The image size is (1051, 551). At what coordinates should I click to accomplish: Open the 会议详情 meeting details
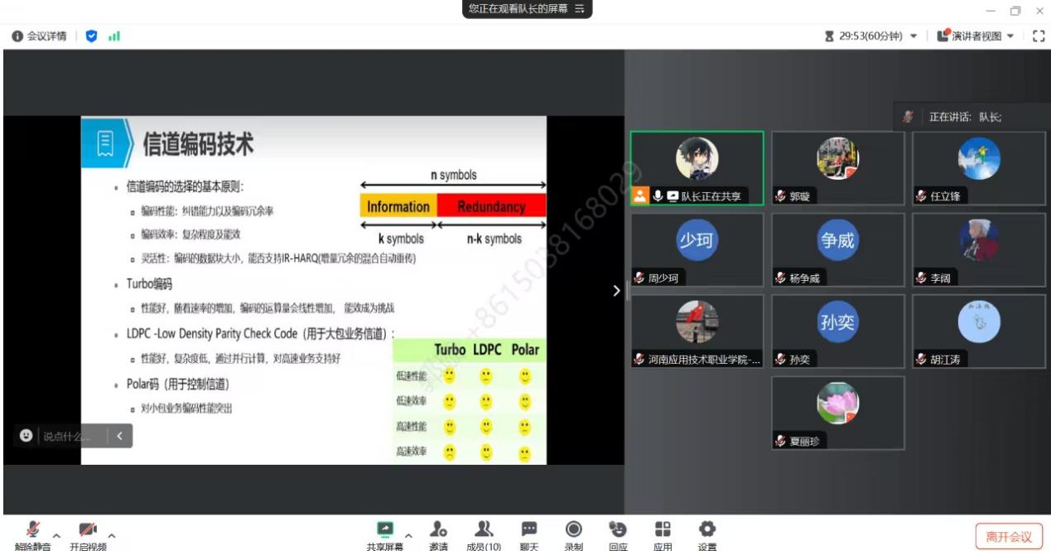pos(38,36)
